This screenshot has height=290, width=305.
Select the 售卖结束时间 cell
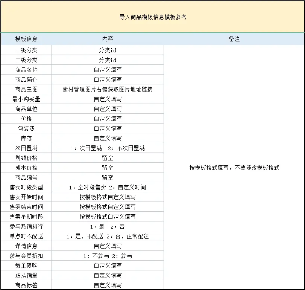pos(26,207)
